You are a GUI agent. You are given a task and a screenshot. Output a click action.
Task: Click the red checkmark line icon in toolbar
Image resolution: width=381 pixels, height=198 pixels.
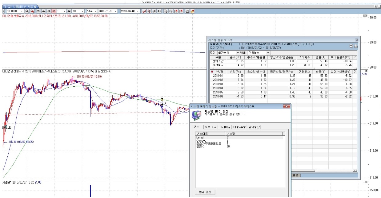pyautogui.click(x=144, y=11)
